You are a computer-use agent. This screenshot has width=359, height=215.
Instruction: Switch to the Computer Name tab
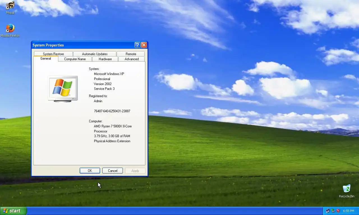[x=75, y=59]
